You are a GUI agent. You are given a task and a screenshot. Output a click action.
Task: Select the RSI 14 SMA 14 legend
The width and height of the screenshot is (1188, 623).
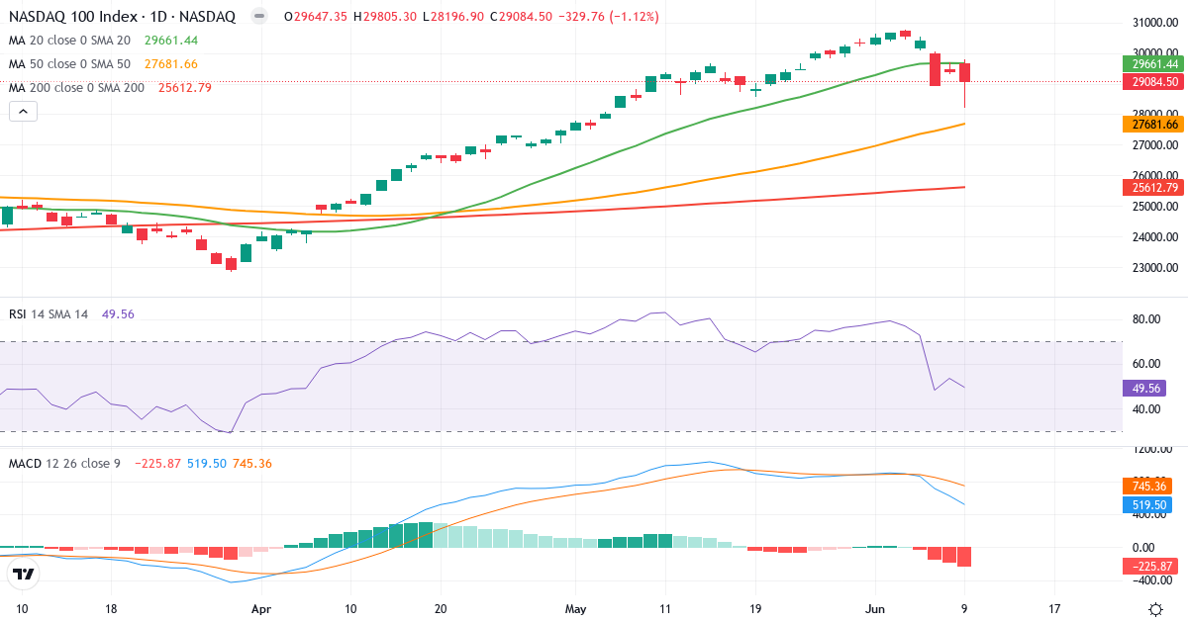49,314
